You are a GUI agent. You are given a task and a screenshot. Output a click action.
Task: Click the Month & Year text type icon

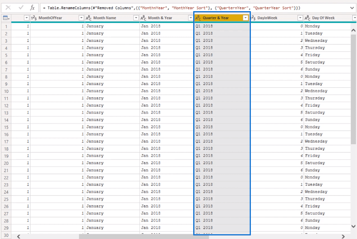click(143, 18)
